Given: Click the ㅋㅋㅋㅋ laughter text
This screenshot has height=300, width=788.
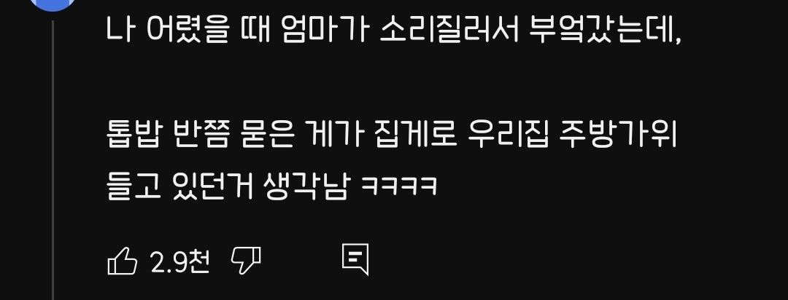Looking at the screenshot, I should click(400, 187).
